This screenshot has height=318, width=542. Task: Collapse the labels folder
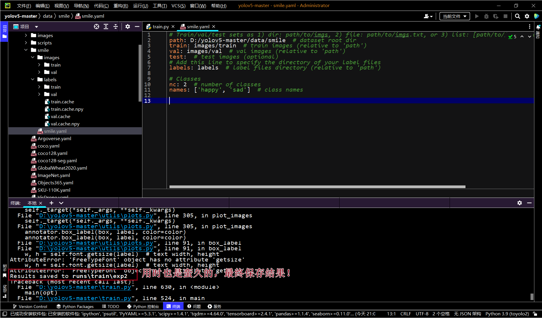tap(33, 79)
